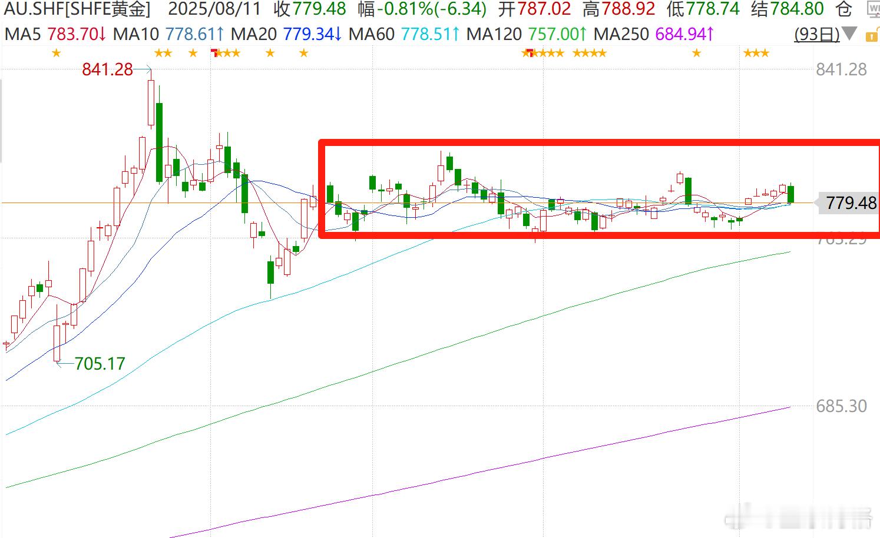Click the 685.30 price axis label
Image resolution: width=880 pixels, height=538 pixels.
841,406
